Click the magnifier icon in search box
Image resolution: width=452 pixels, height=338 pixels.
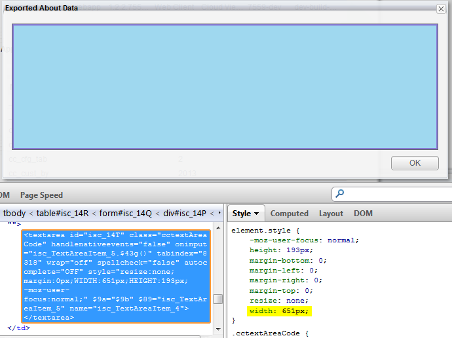339,194
